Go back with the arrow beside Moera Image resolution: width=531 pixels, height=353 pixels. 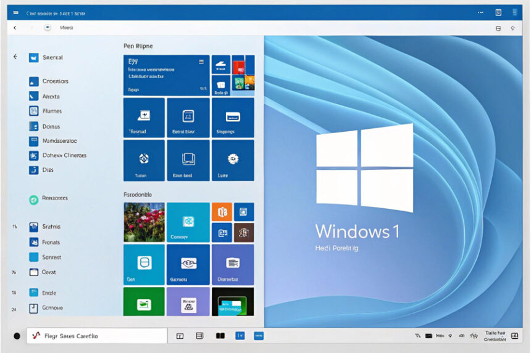click(15, 28)
